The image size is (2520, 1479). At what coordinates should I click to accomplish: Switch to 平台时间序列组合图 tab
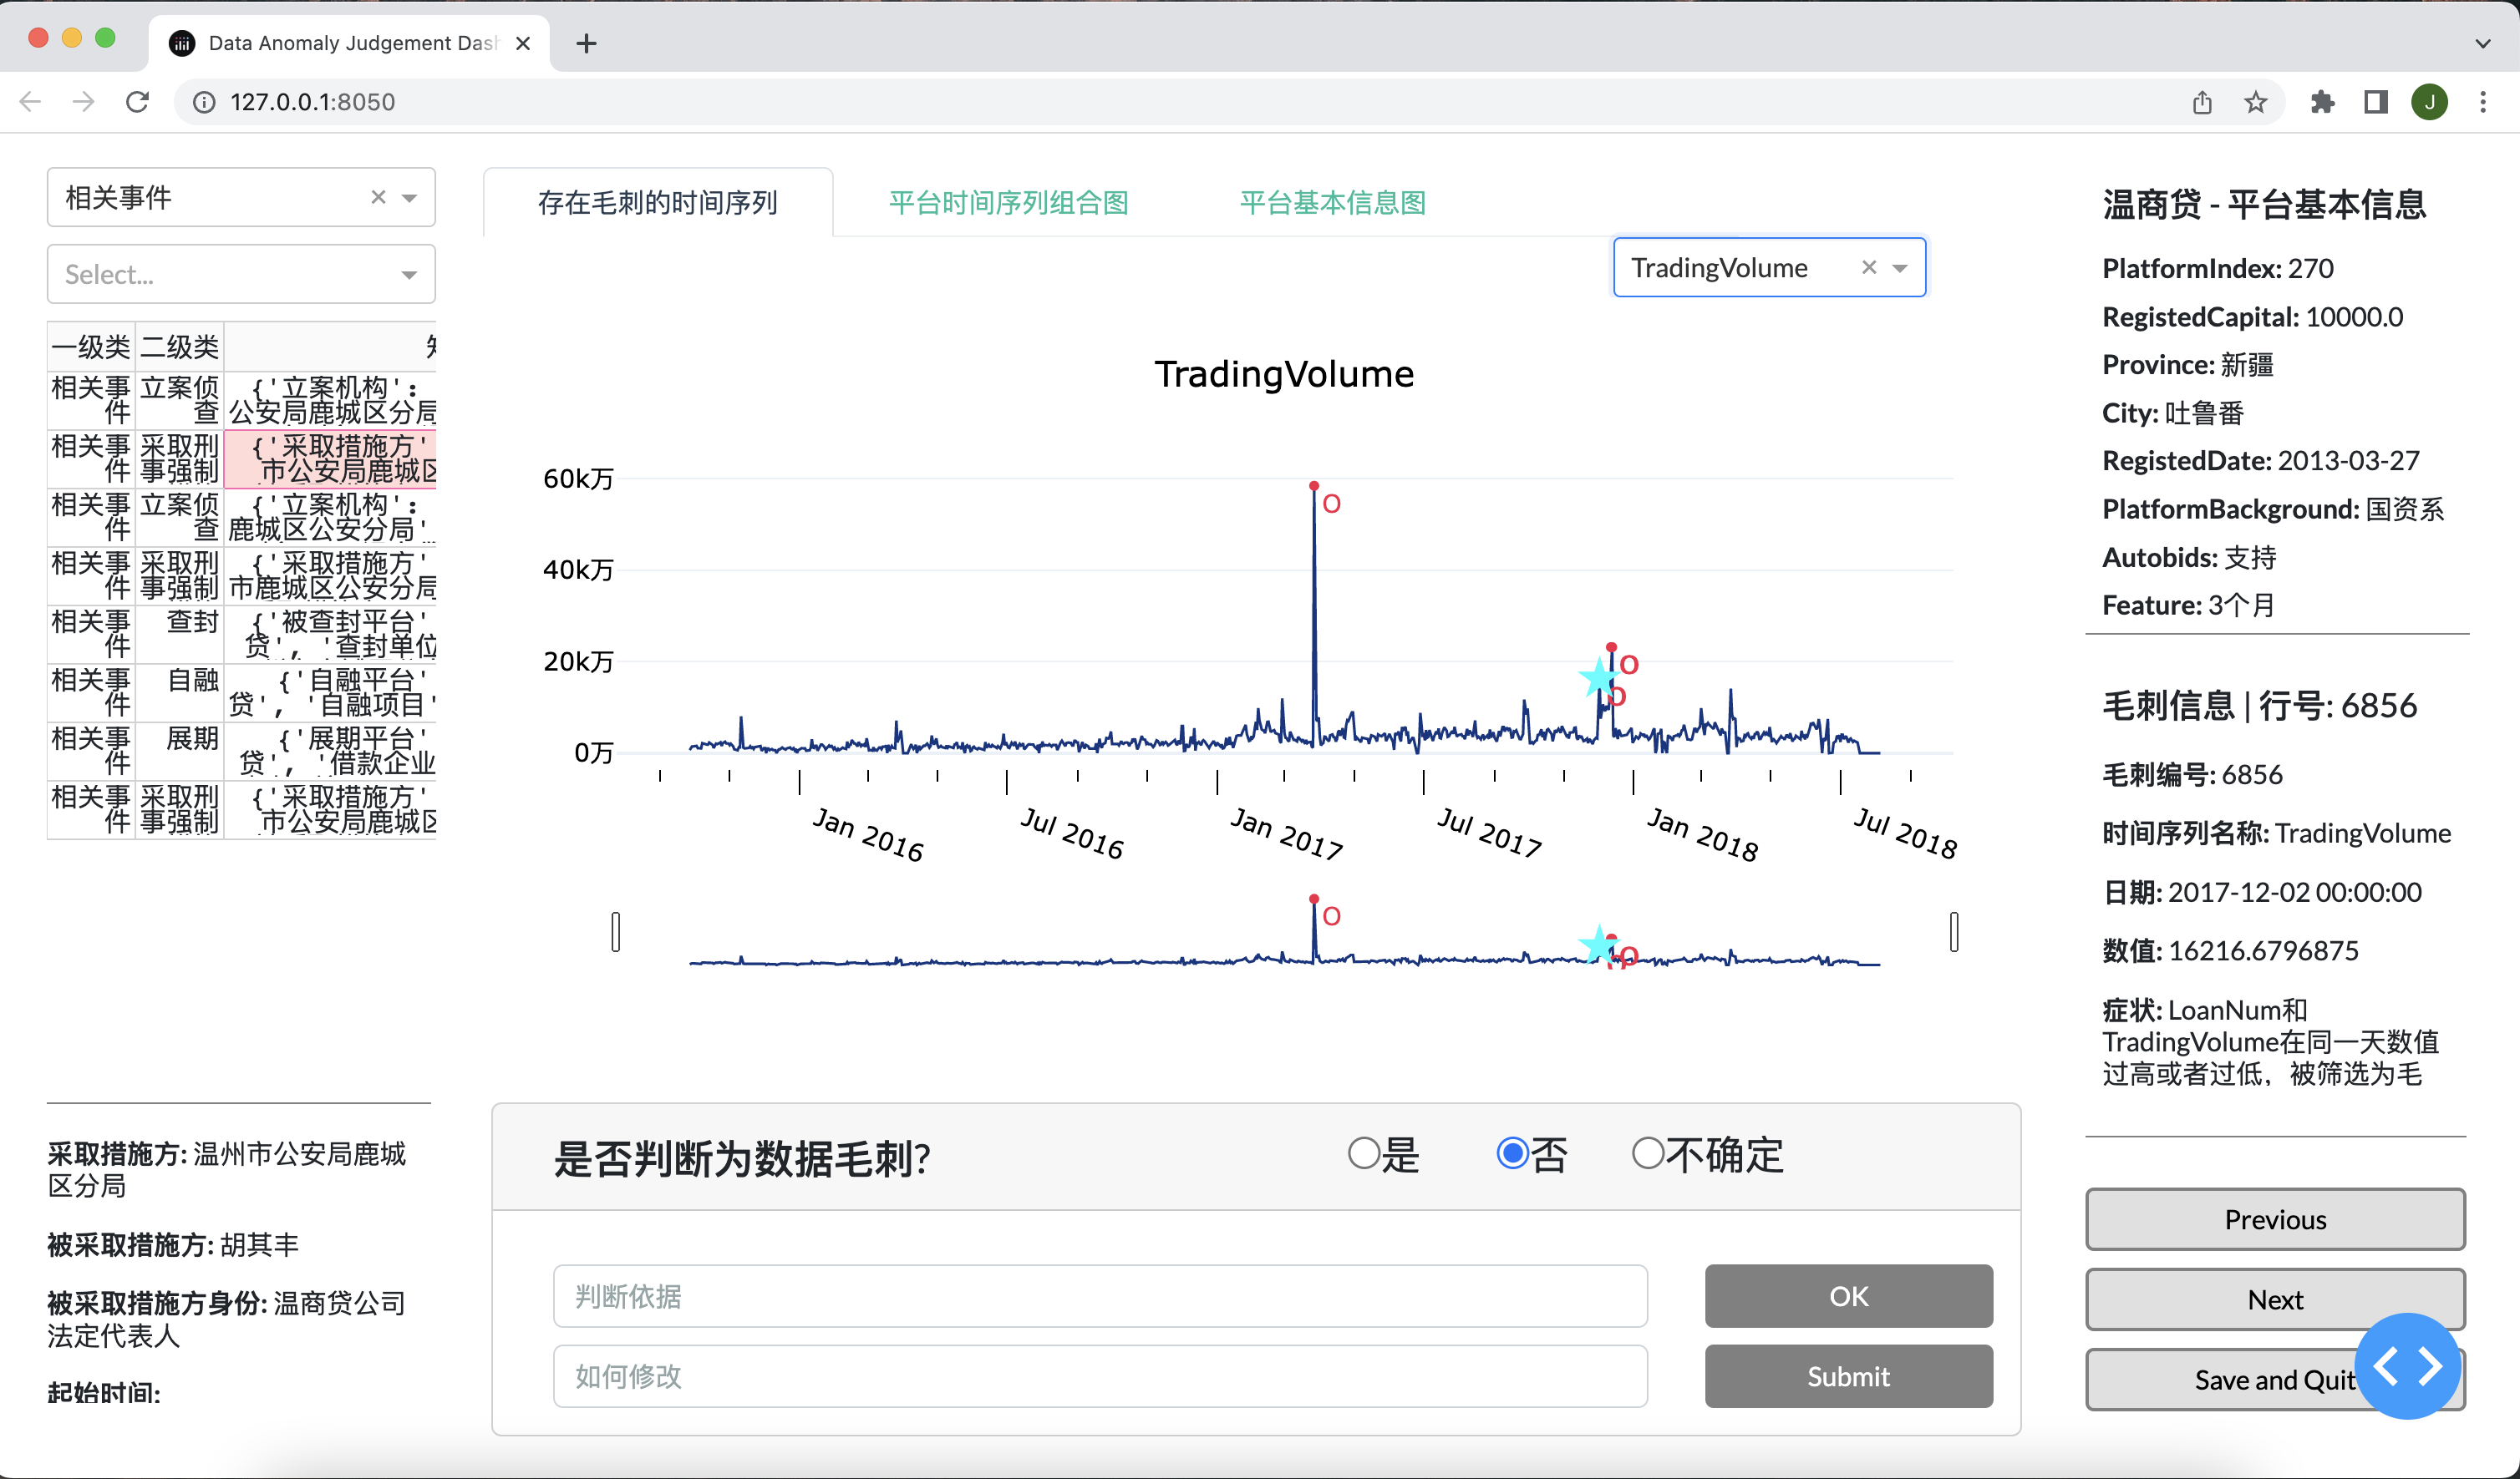click(x=1009, y=203)
